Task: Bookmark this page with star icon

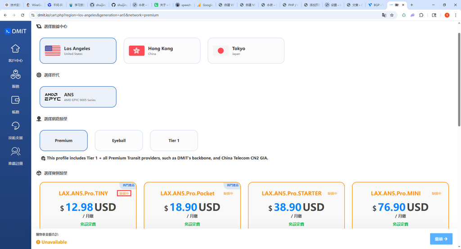Action: [x=392, y=15]
